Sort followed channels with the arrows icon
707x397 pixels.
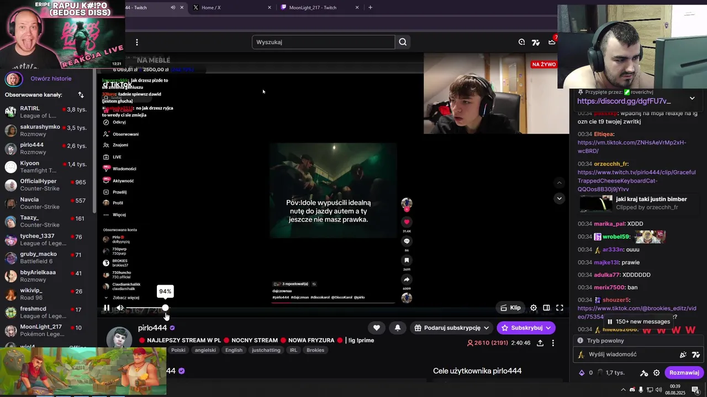[x=81, y=95]
